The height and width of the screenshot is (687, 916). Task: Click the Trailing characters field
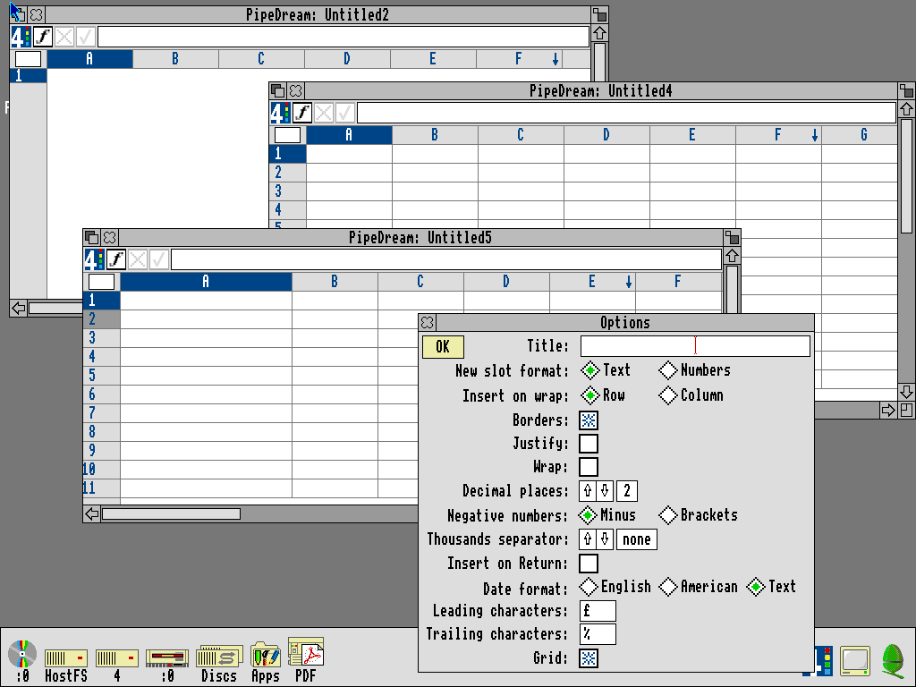point(598,634)
